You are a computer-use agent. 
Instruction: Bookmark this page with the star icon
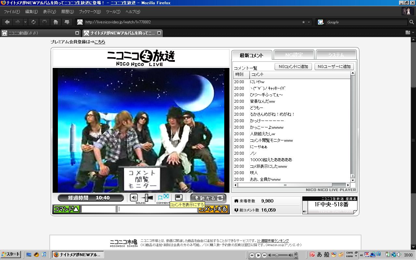point(304,22)
